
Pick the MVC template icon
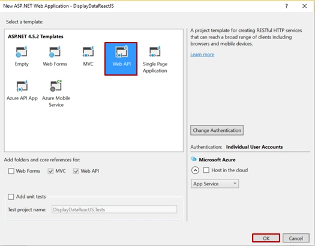tap(88, 52)
